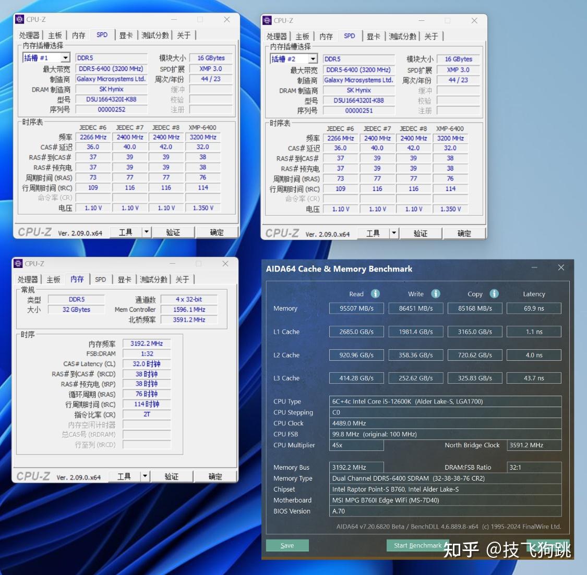Click 验证 button in memory tab window
The image size is (587, 575).
coord(172,476)
